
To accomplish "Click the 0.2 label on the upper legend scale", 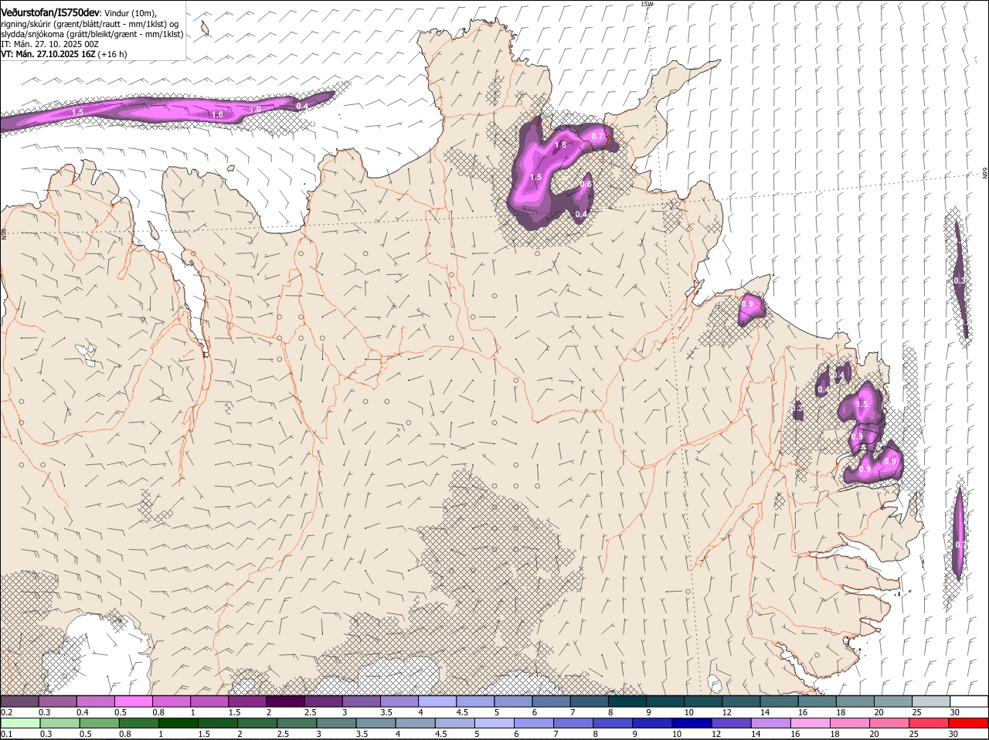I will pos(6,712).
